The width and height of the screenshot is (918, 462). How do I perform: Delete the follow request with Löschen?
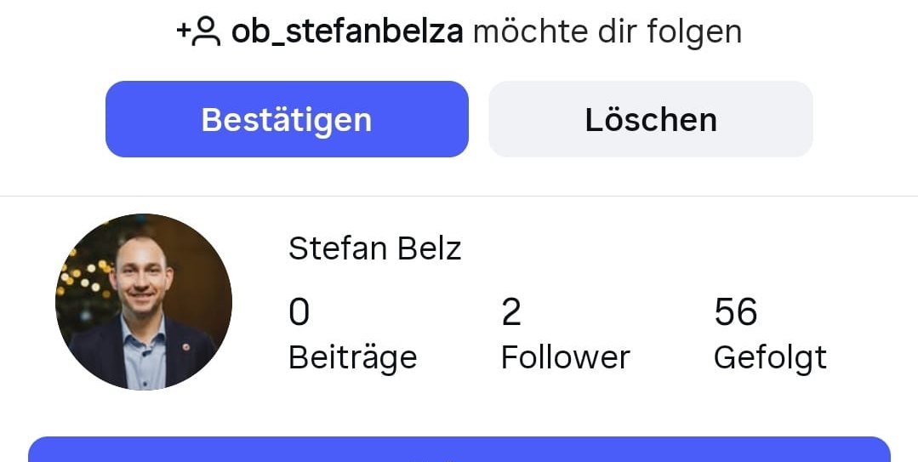click(650, 119)
